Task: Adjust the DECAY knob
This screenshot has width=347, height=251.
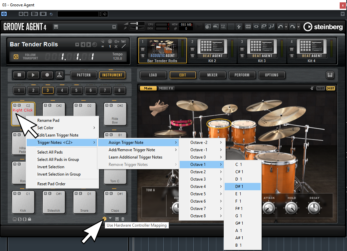Action: click(x=314, y=208)
